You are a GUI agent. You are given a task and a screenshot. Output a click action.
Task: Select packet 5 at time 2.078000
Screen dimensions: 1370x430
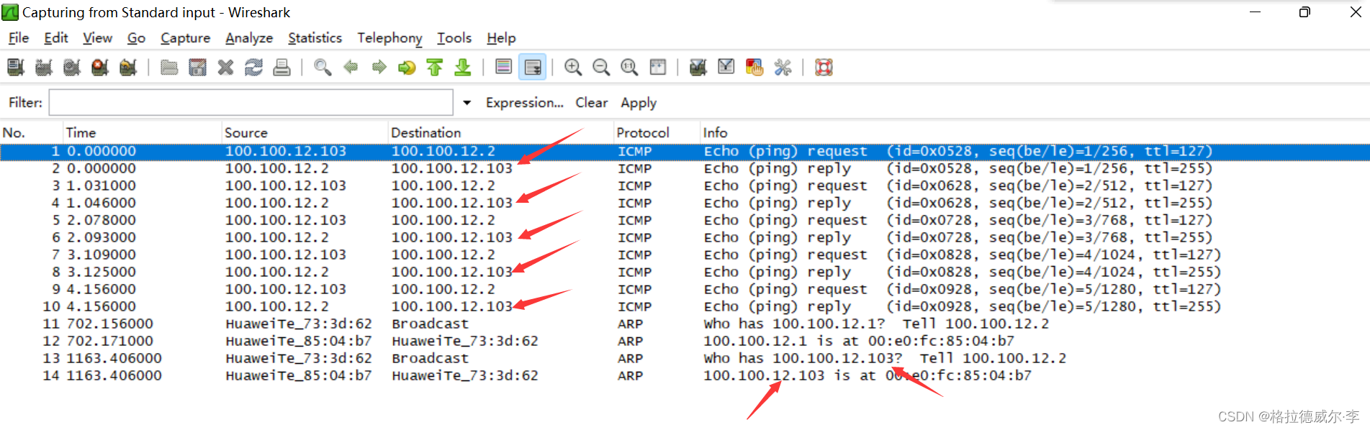685,220
